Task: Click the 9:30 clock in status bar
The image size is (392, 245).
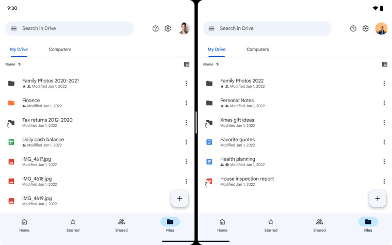Action: pyautogui.click(x=12, y=8)
